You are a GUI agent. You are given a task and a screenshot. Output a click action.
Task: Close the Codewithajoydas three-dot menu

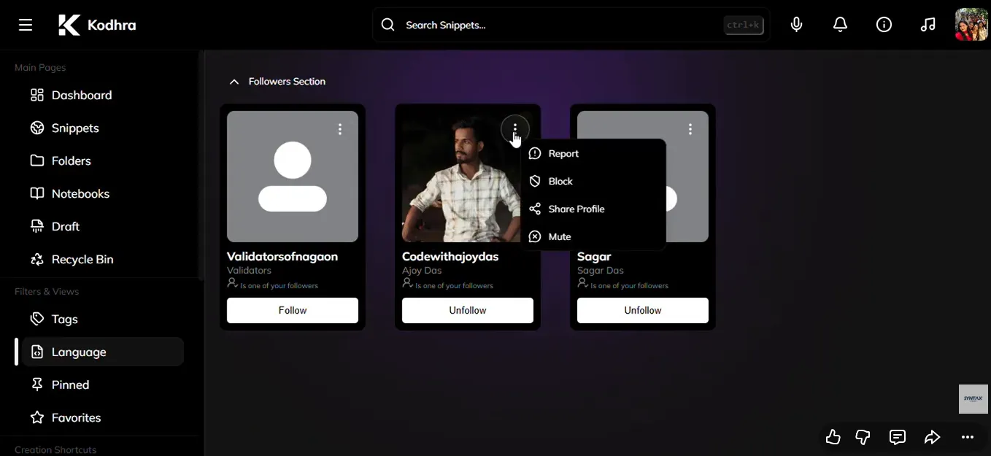pos(515,130)
